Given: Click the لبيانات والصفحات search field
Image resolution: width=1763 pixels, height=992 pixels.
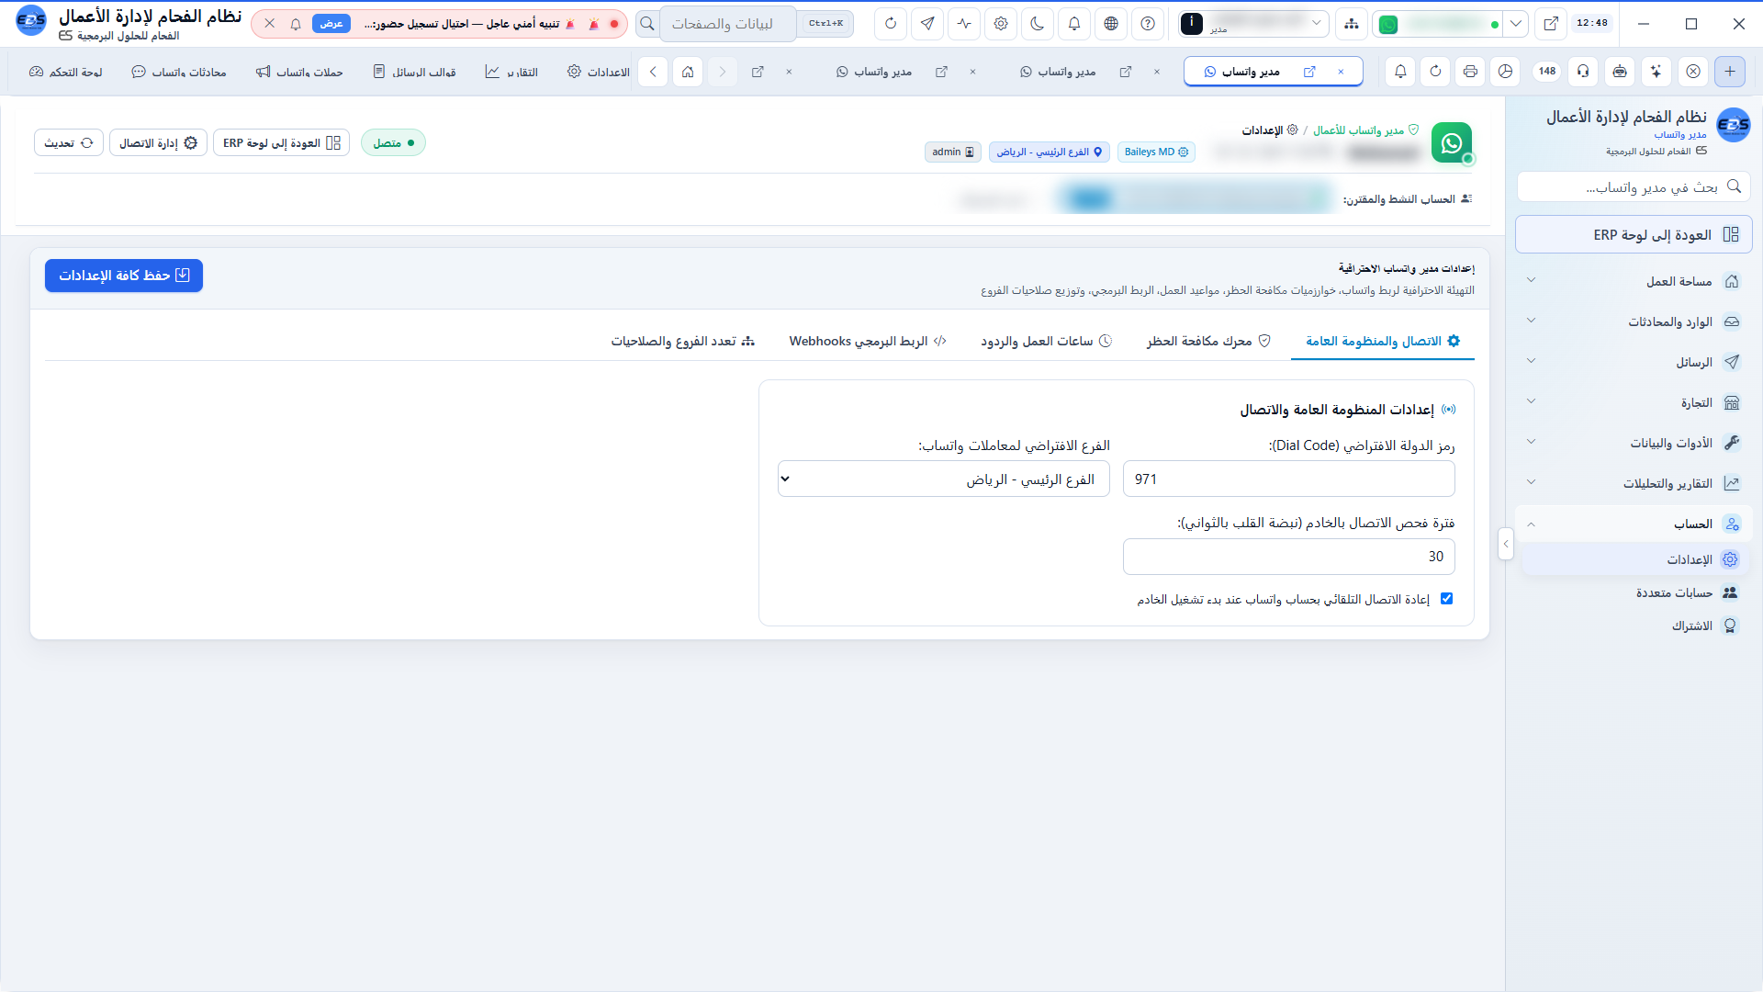Looking at the screenshot, I should click(x=727, y=24).
